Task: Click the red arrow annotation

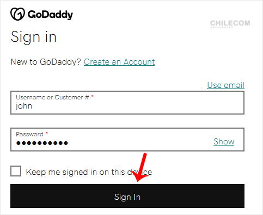Action: pos(140,167)
